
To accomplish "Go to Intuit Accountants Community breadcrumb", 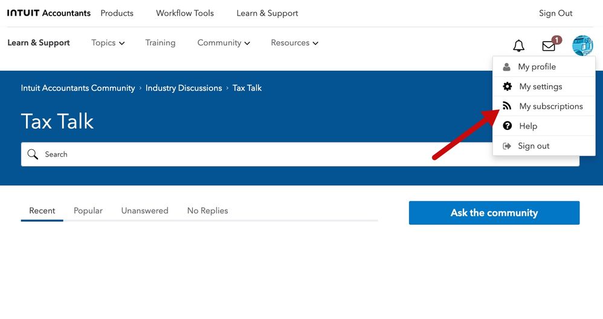I will (x=78, y=88).
